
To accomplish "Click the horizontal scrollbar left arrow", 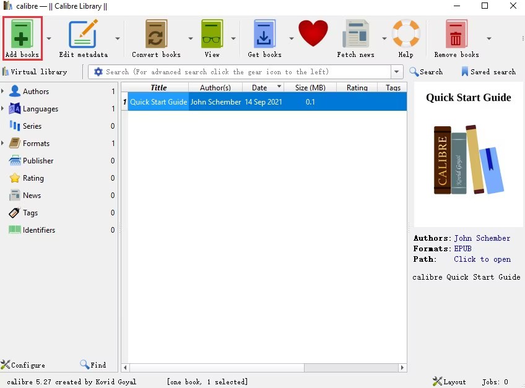I will click(x=125, y=368).
